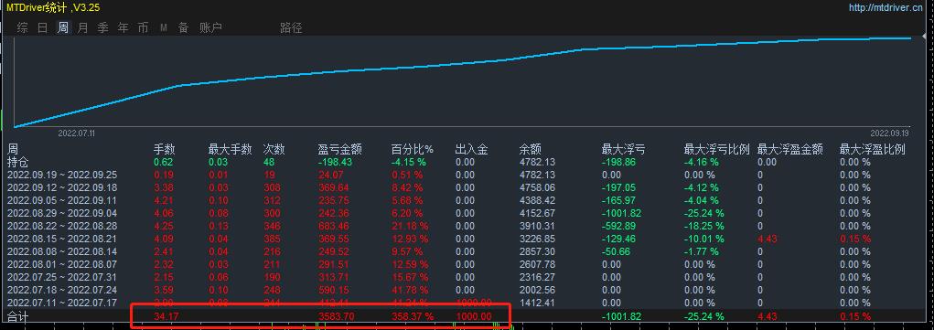934x330 pixels.
Task: Click the balance value 4152.67
Action: tap(537, 213)
